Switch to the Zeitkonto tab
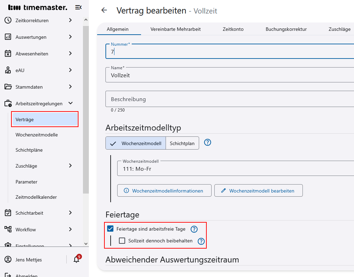This screenshot has width=354, height=277. tap(233, 29)
